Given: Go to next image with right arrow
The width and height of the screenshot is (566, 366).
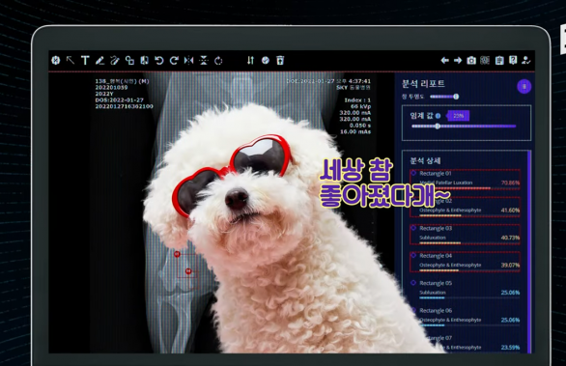Looking at the screenshot, I should (x=458, y=60).
